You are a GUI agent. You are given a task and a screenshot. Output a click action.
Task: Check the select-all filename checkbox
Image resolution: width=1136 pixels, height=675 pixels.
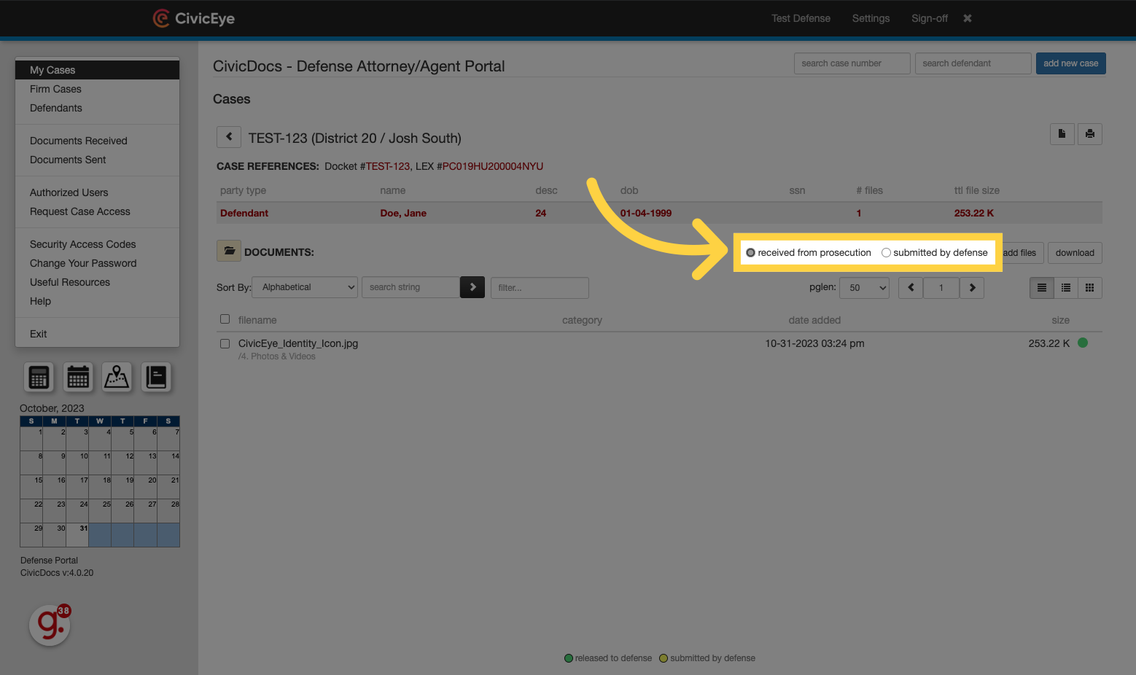pos(225,319)
